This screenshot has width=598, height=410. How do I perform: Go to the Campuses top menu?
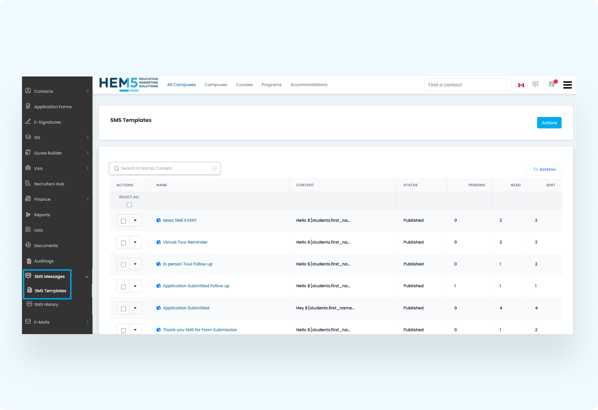tap(216, 85)
